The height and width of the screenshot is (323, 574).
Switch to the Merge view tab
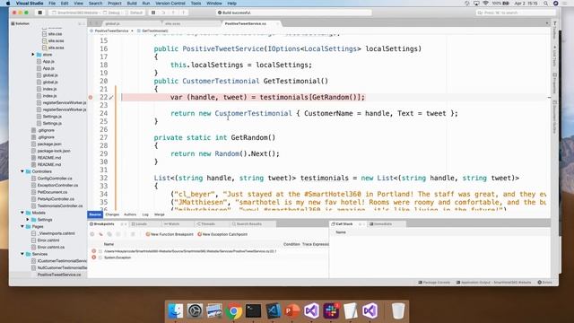point(160,214)
